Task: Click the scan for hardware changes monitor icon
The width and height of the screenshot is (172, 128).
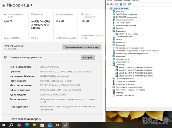Action: (x=130, y=4)
